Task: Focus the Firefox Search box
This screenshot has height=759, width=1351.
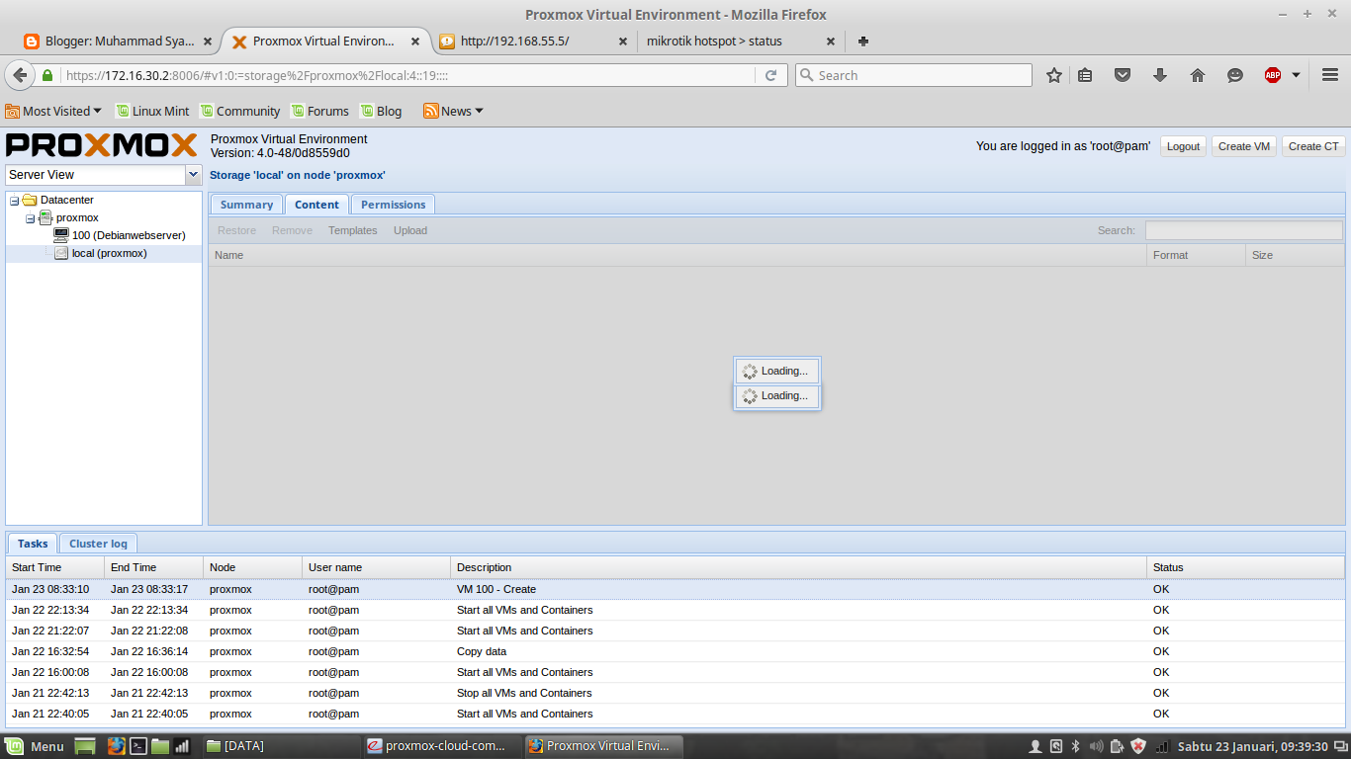Action: tap(914, 75)
